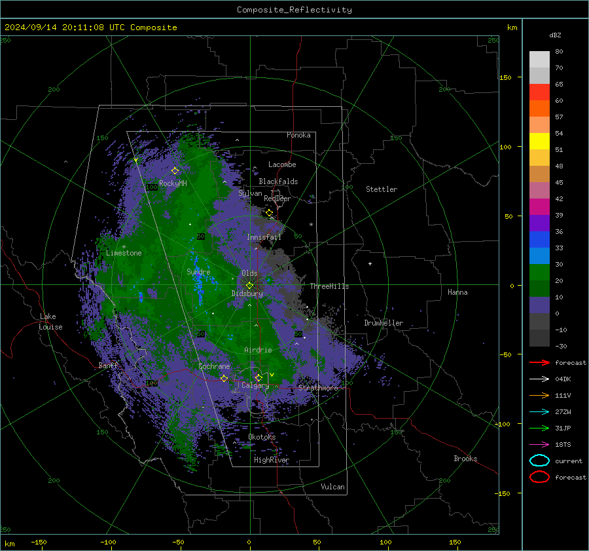The height and width of the screenshot is (551, 589).
Task: Select the blue 36 dBZ color swatch
Action: (539, 240)
